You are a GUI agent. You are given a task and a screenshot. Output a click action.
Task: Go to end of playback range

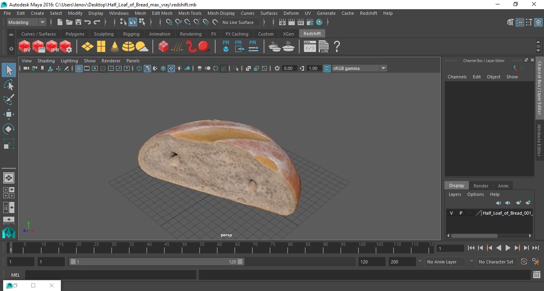tap(535, 248)
